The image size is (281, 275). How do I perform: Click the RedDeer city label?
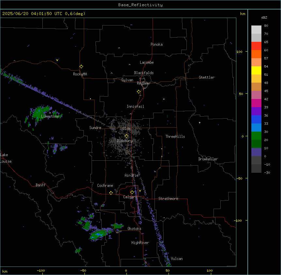coord(143,83)
